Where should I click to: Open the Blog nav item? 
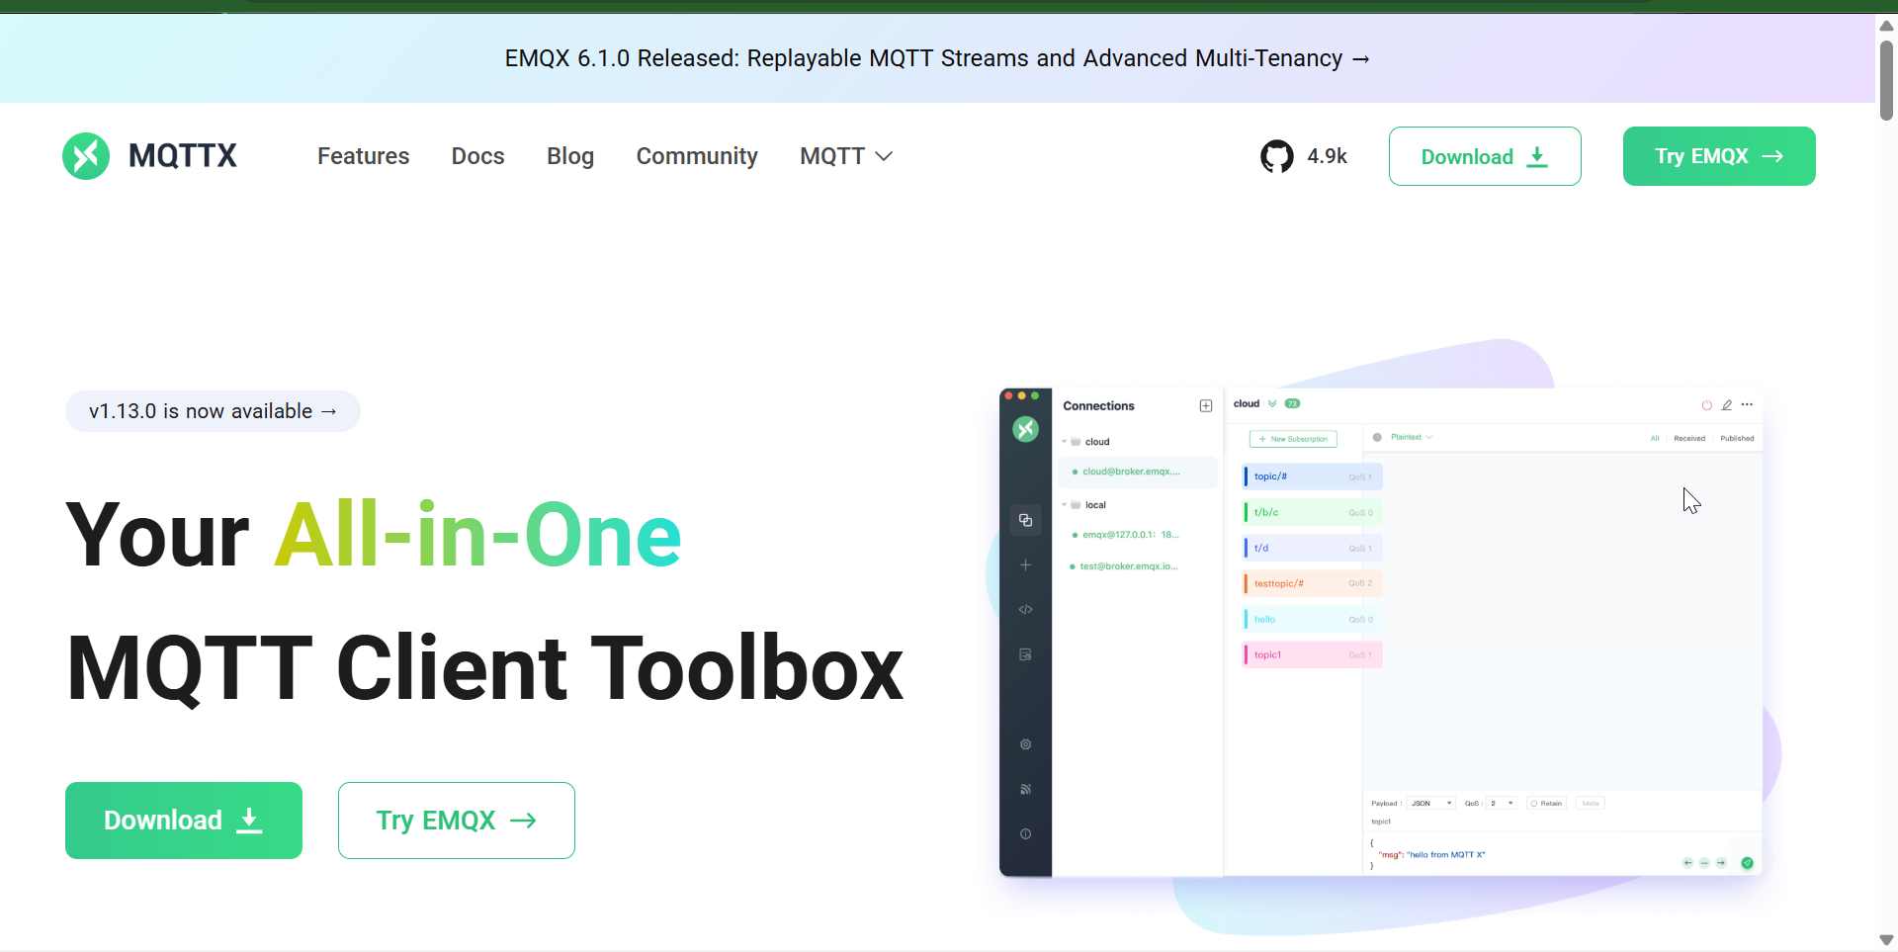pos(570,156)
